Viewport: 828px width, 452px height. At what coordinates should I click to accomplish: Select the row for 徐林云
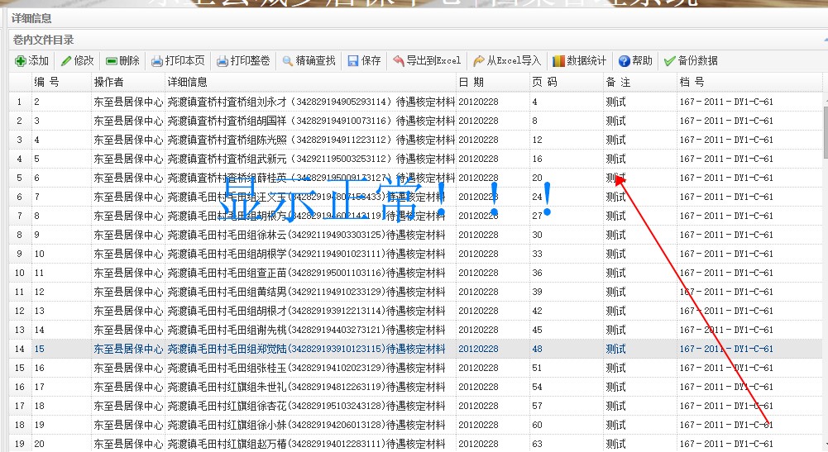pyautogui.click(x=415, y=235)
